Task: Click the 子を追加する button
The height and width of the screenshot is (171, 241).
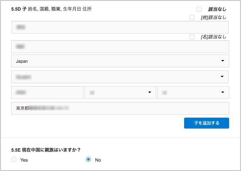Action: coord(207,123)
